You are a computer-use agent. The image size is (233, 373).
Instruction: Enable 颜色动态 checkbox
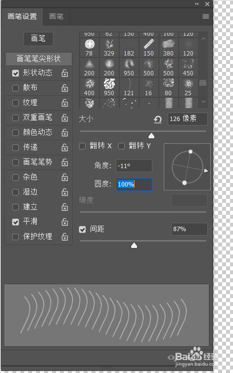point(15,132)
